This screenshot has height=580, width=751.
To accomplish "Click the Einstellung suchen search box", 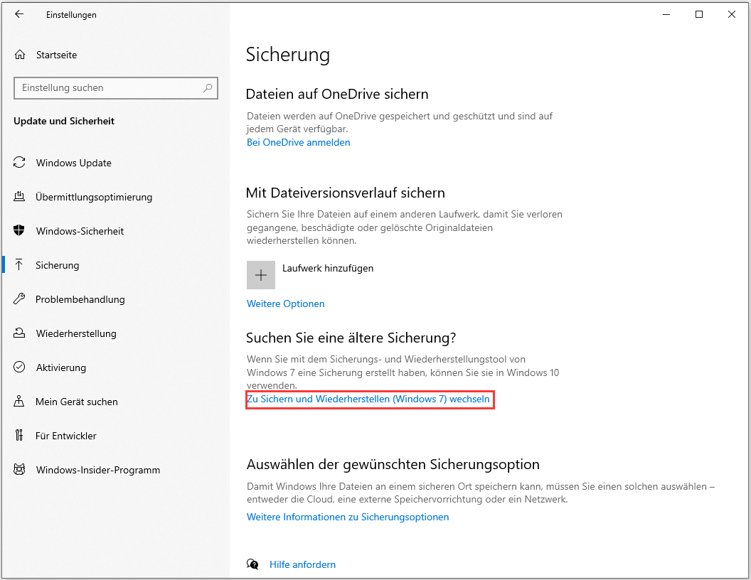I will pos(116,87).
